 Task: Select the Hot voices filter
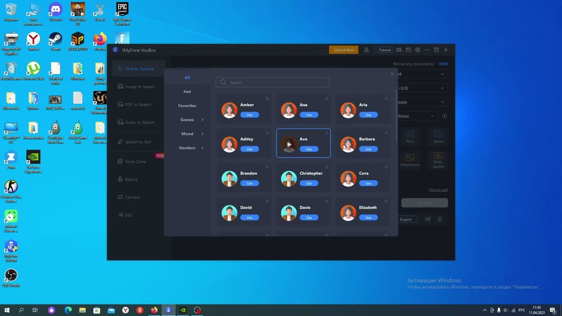point(187,92)
